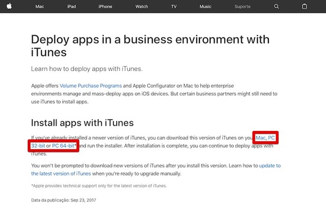Image resolution: width=326 pixels, height=209 pixels.
Task: Open the Mac menu item
Action: click(40, 6)
